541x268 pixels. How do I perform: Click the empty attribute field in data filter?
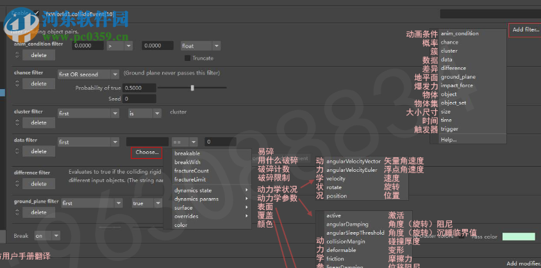pyautogui.click(x=147, y=142)
